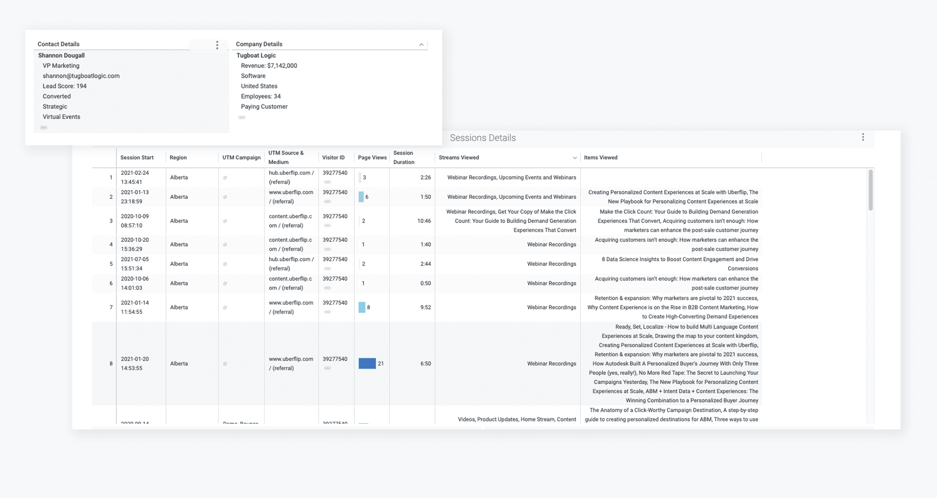Open Sessions Details three-dot menu
This screenshot has width=937, height=498.
pos(863,137)
